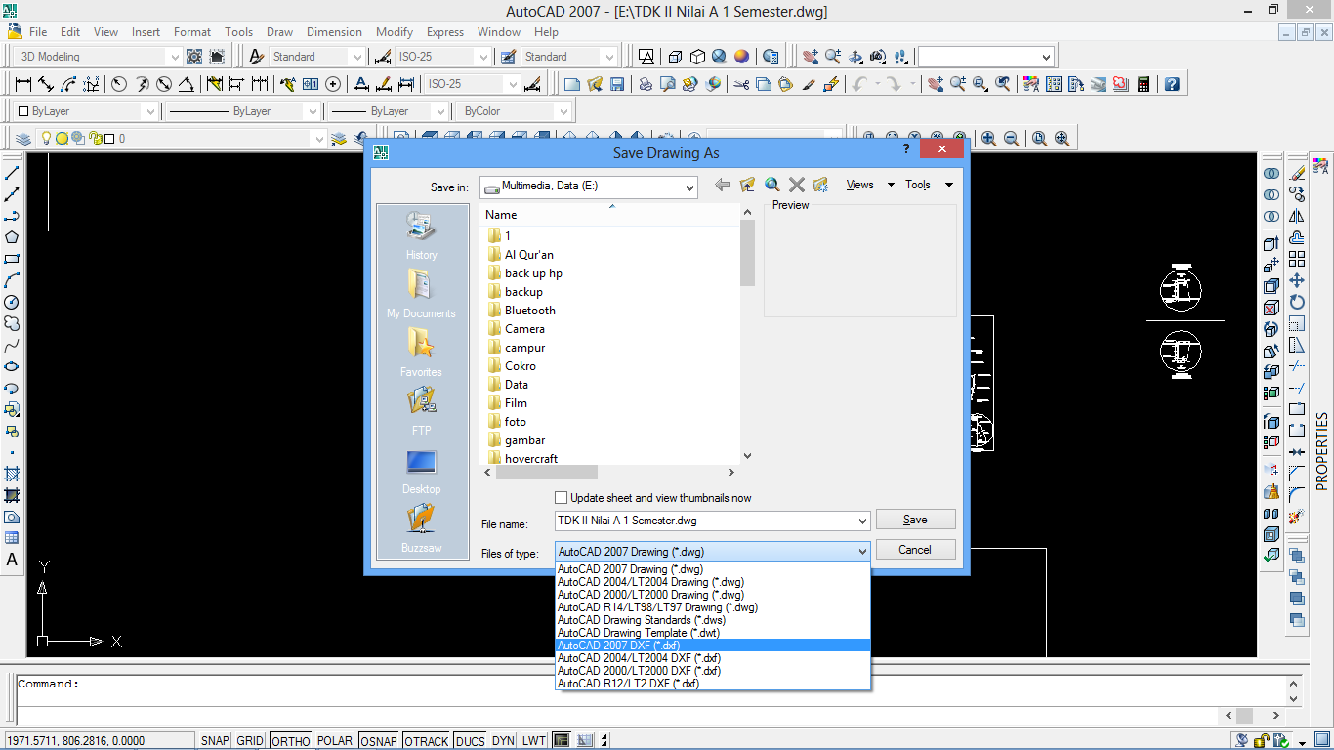Click the Name column header in file list
This screenshot has width=1334, height=750.
point(610,215)
